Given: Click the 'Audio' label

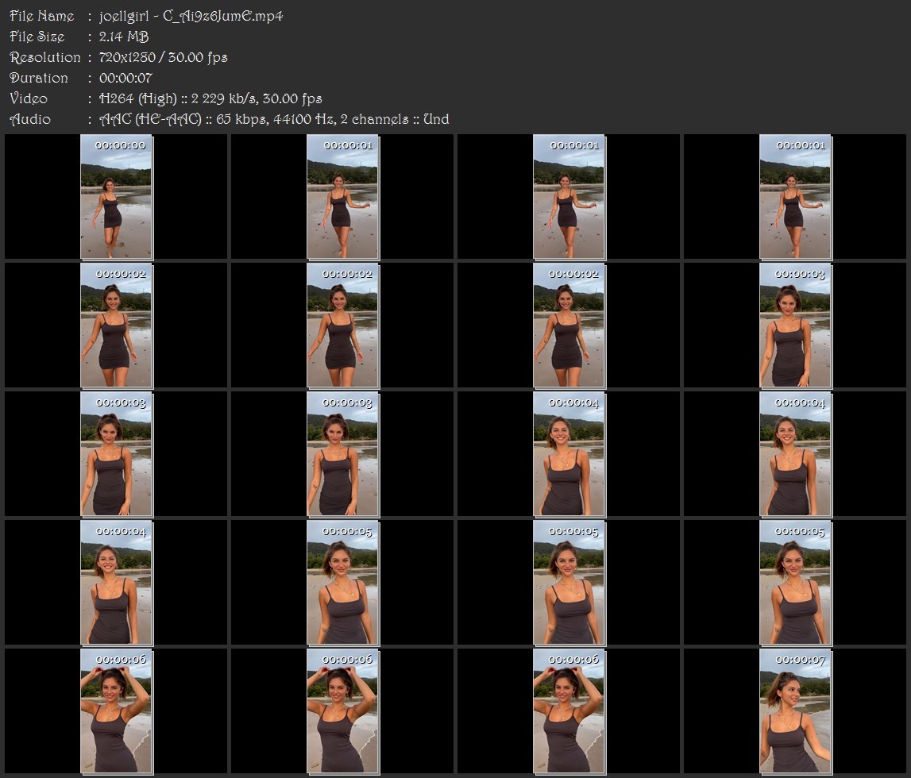Looking at the screenshot, I should point(30,120).
